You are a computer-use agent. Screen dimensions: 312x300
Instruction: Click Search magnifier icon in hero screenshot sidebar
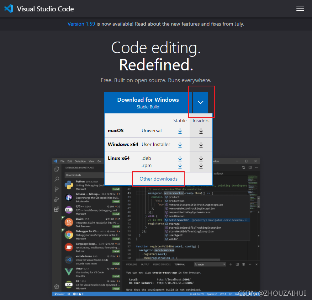pyautogui.click(x=57, y=179)
